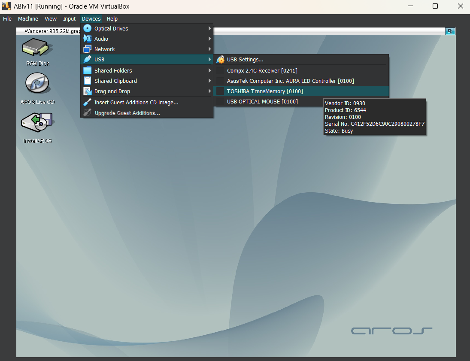The image size is (470, 361).
Task: Click the Network menu label
Action: [x=105, y=49]
